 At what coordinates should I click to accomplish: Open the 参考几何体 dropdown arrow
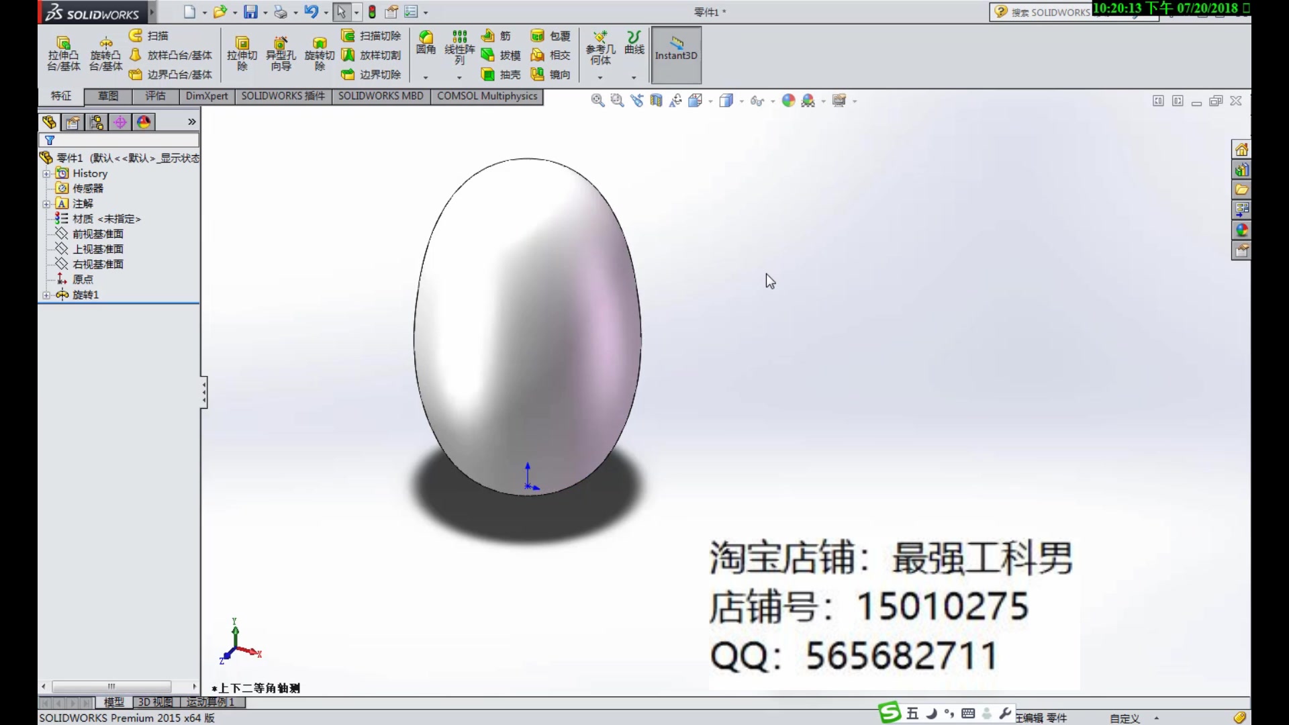click(x=600, y=78)
